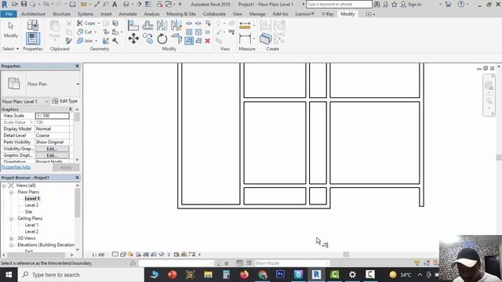Screen dimensions: 502x282
Task: Collapse the Graphics properties section
Action: (x=70, y=110)
